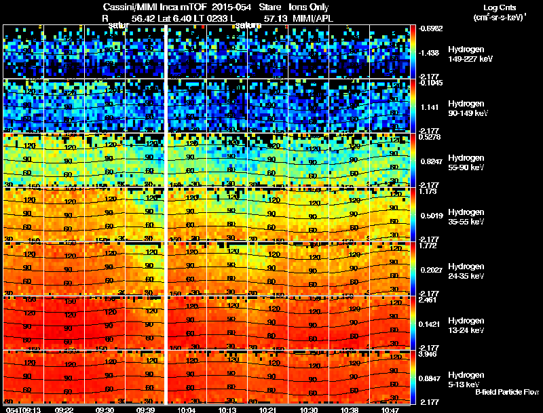Image resolution: width=543 pixels, height=413 pixels.
Task: Click the 'Log Cnts' colorbar heading
Action: (x=500, y=7)
